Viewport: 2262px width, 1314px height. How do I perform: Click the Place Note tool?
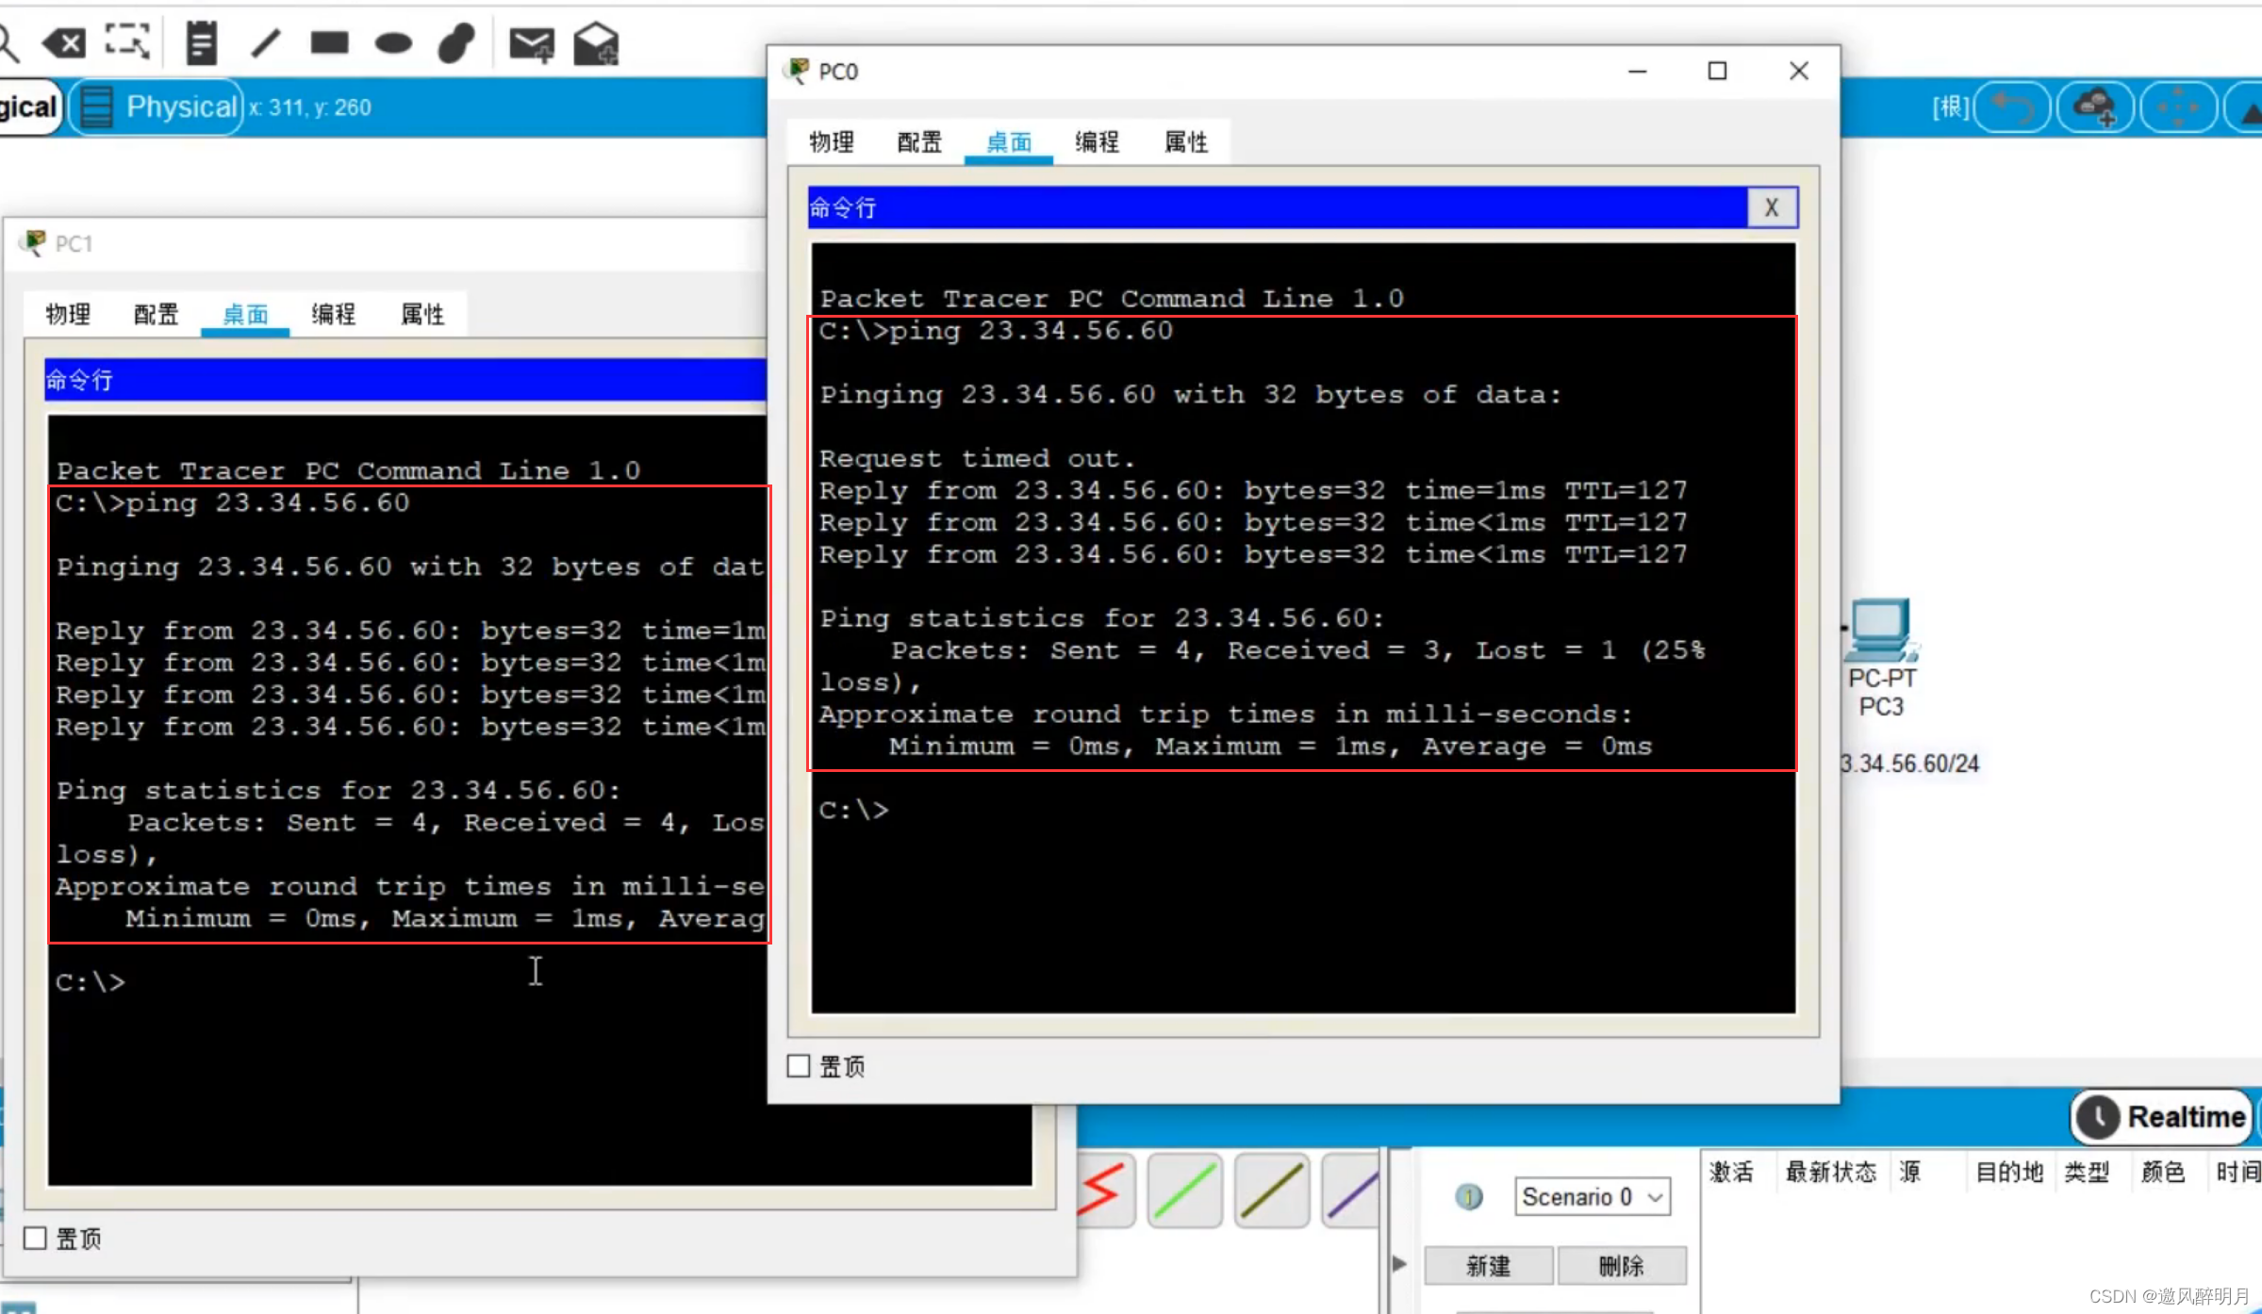click(x=201, y=42)
